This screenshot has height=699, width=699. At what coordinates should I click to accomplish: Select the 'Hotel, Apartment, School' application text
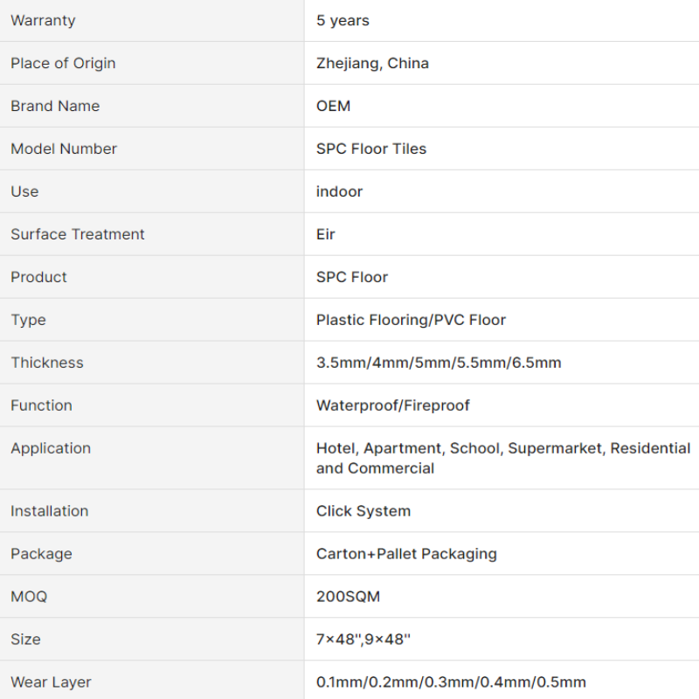click(410, 448)
